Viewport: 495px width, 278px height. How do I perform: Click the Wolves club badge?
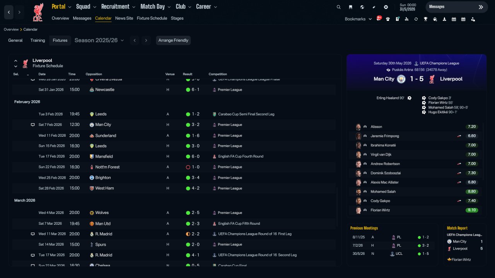92,213
